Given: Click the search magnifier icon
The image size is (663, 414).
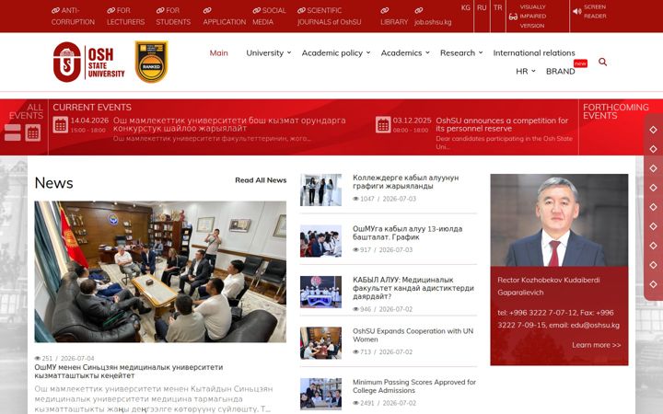Looking at the screenshot, I should point(602,63).
